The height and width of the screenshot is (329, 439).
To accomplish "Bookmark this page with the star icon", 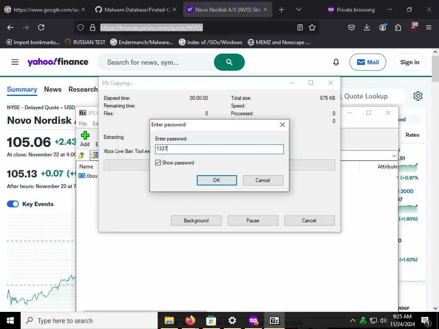I will [x=312, y=27].
